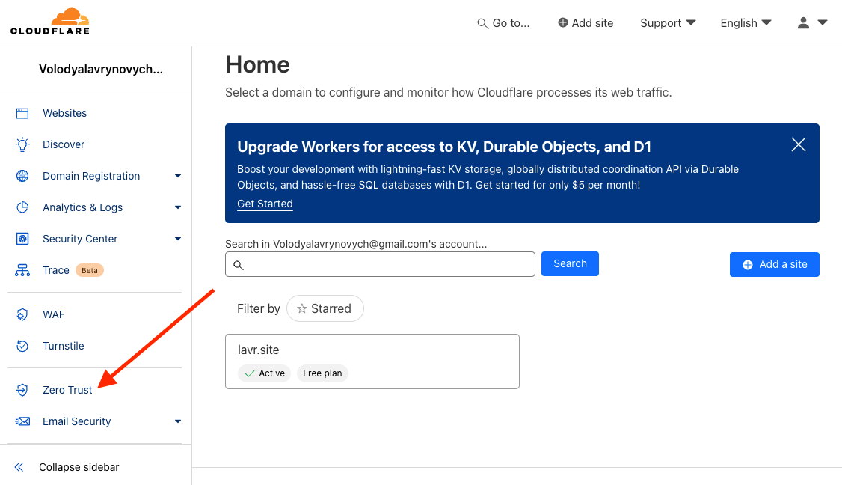Expand the Analytics & Logs submenu
Screen dimensions: 842x485
178,207
